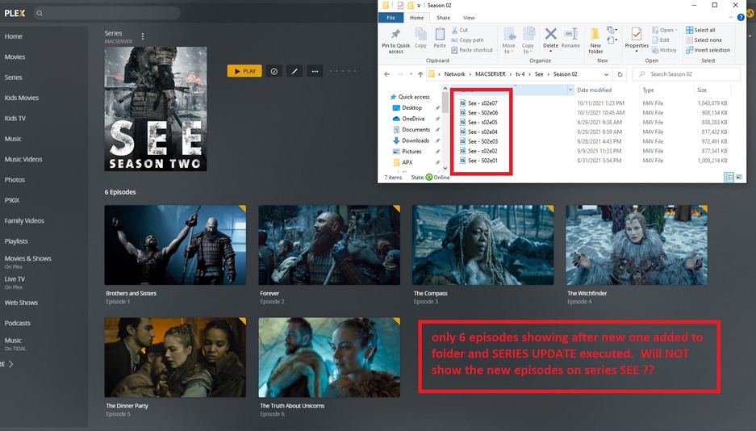Viewport: 756px width, 431px height.
Task: Select OneDrive in Explorer navigation pane
Action: [x=408, y=119]
